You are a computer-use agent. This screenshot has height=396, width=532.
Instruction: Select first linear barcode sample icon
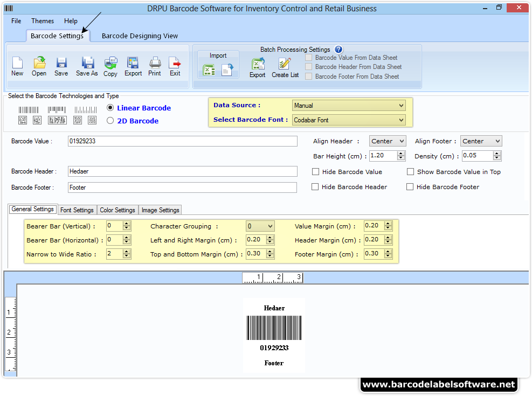(x=29, y=110)
